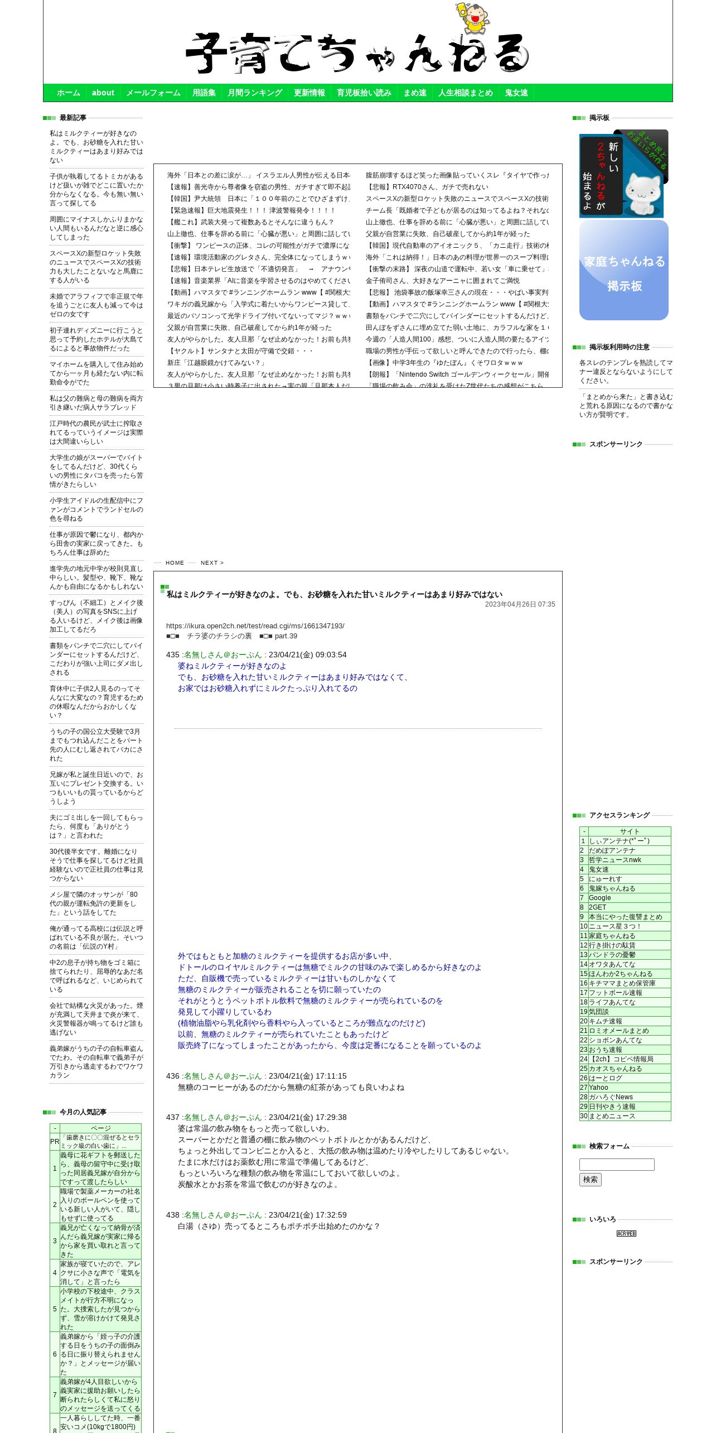The image size is (716, 1433).
Task: Open ranking site 2GET
Action: [x=598, y=907]
